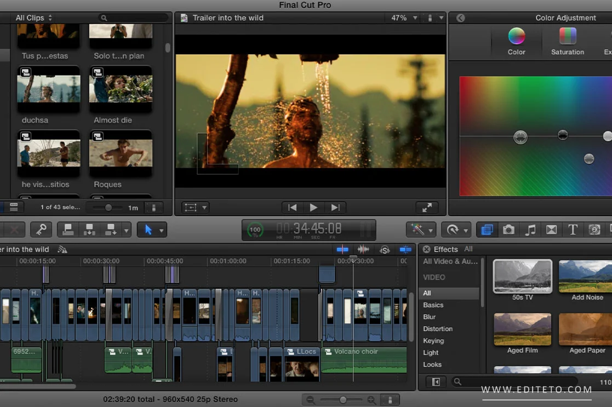
Task: Connect the selected clip to the primary storyline
Action: point(68,230)
